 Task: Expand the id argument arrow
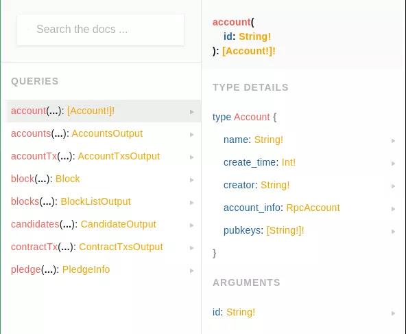[394, 313]
